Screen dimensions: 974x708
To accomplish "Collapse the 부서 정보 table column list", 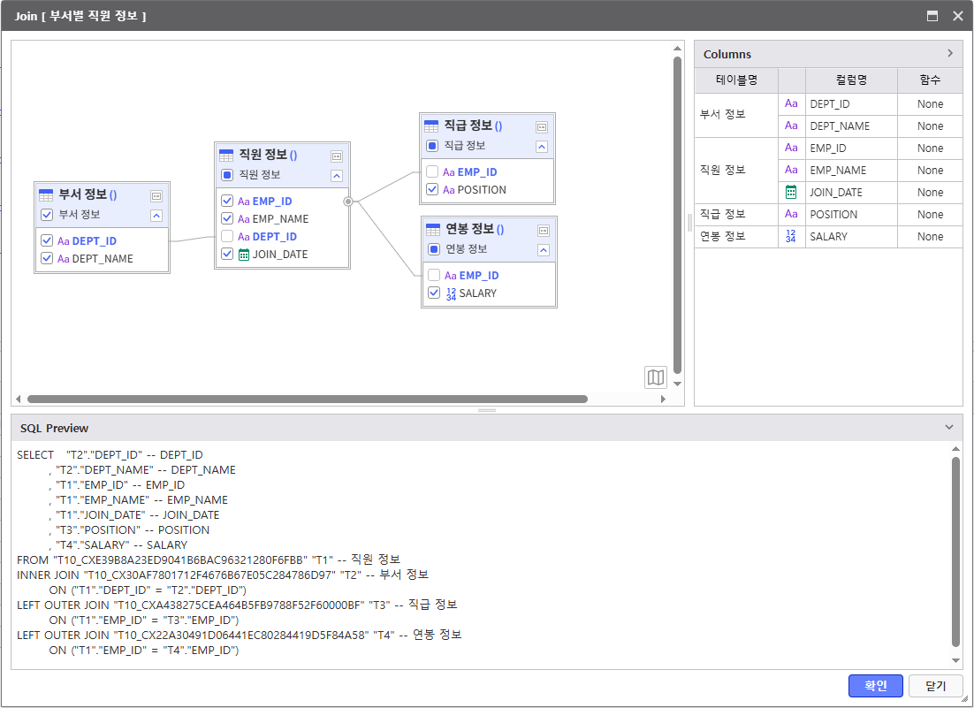I will [x=156, y=215].
